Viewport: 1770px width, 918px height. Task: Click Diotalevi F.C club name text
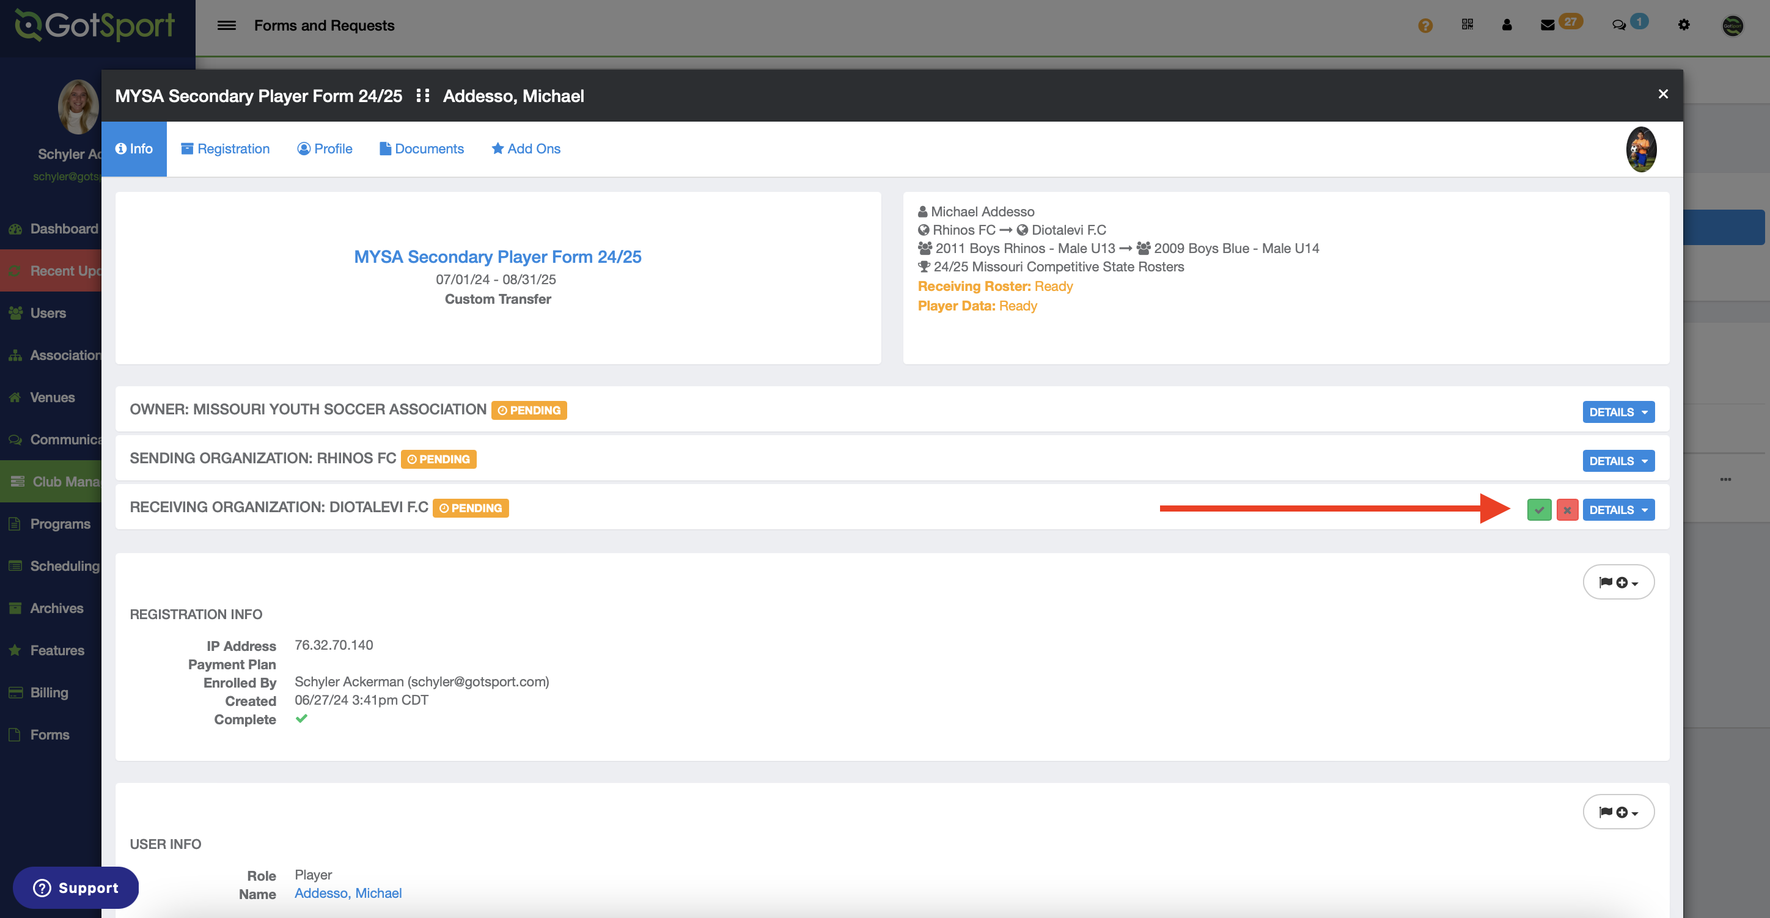1068,230
